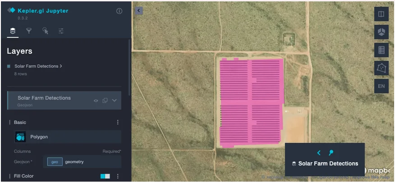395x183 pixels.
Task: Click the 8 rows text
Action: [20, 74]
